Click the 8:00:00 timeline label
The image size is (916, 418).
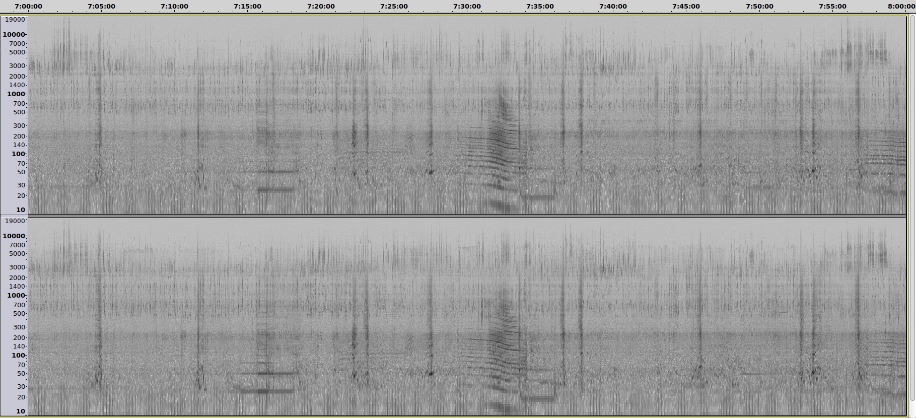click(x=901, y=7)
